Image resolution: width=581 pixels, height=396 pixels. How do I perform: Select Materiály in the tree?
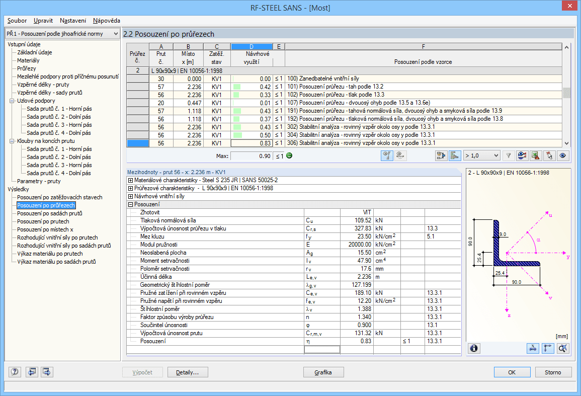click(28, 60)
